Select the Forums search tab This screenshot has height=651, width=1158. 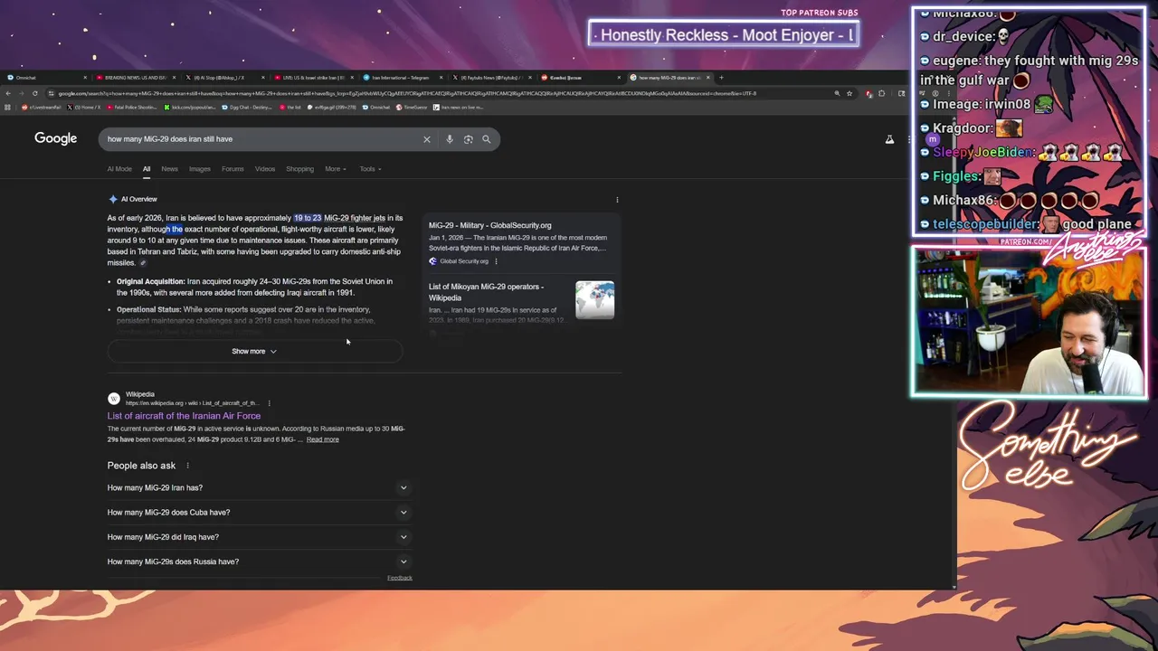[233, 169]
